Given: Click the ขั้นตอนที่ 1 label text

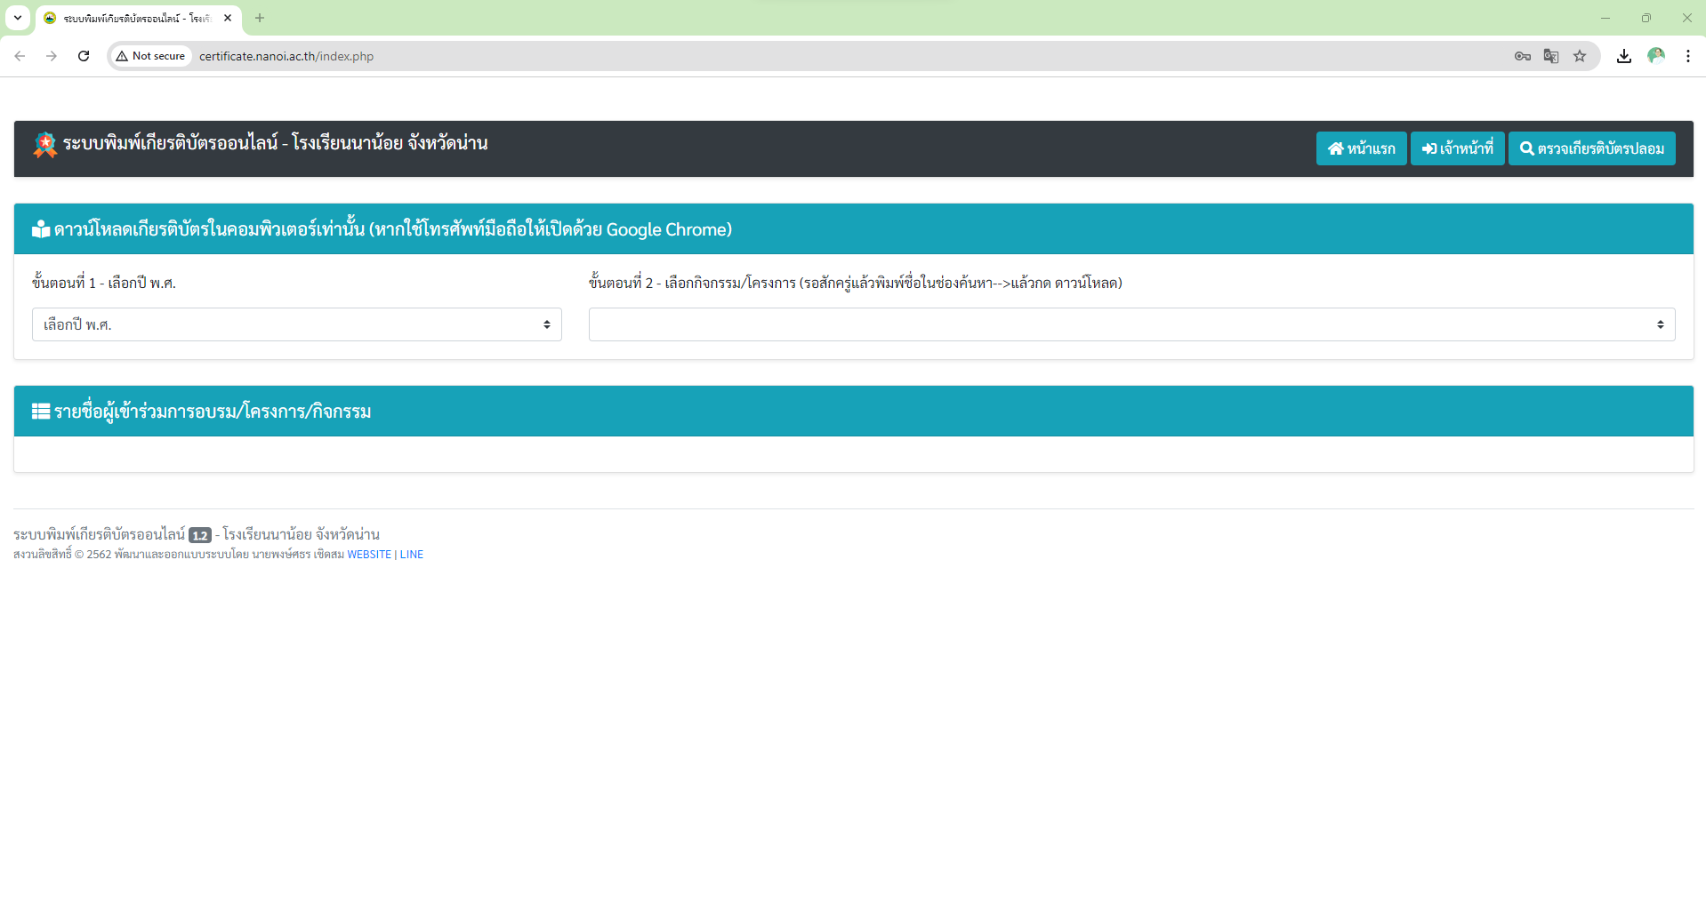Looking at the screenshot, I should point(104,283).
